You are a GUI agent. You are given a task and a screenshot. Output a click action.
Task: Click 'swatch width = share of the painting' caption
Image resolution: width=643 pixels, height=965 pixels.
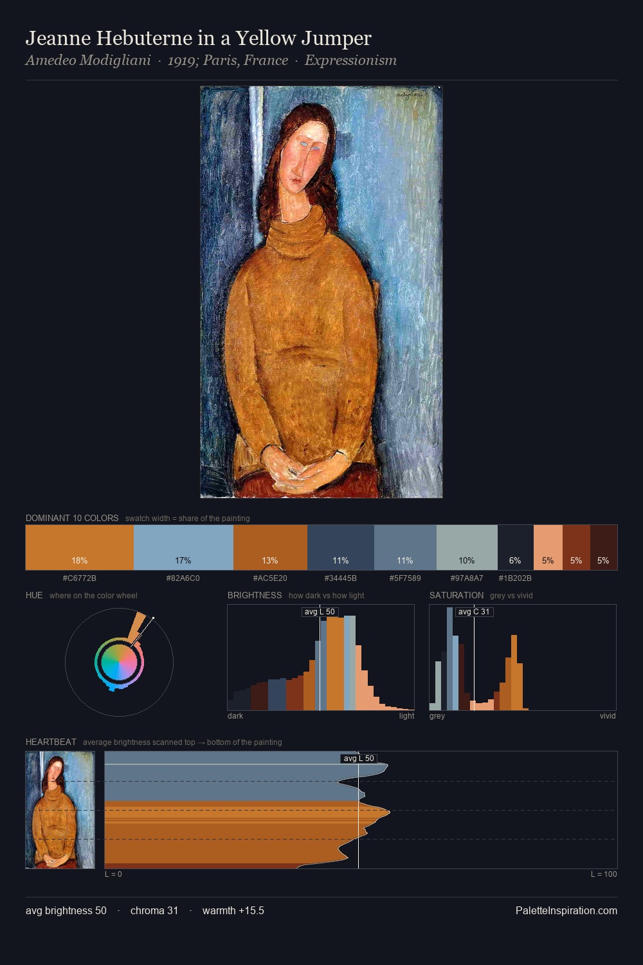(188, 518)
